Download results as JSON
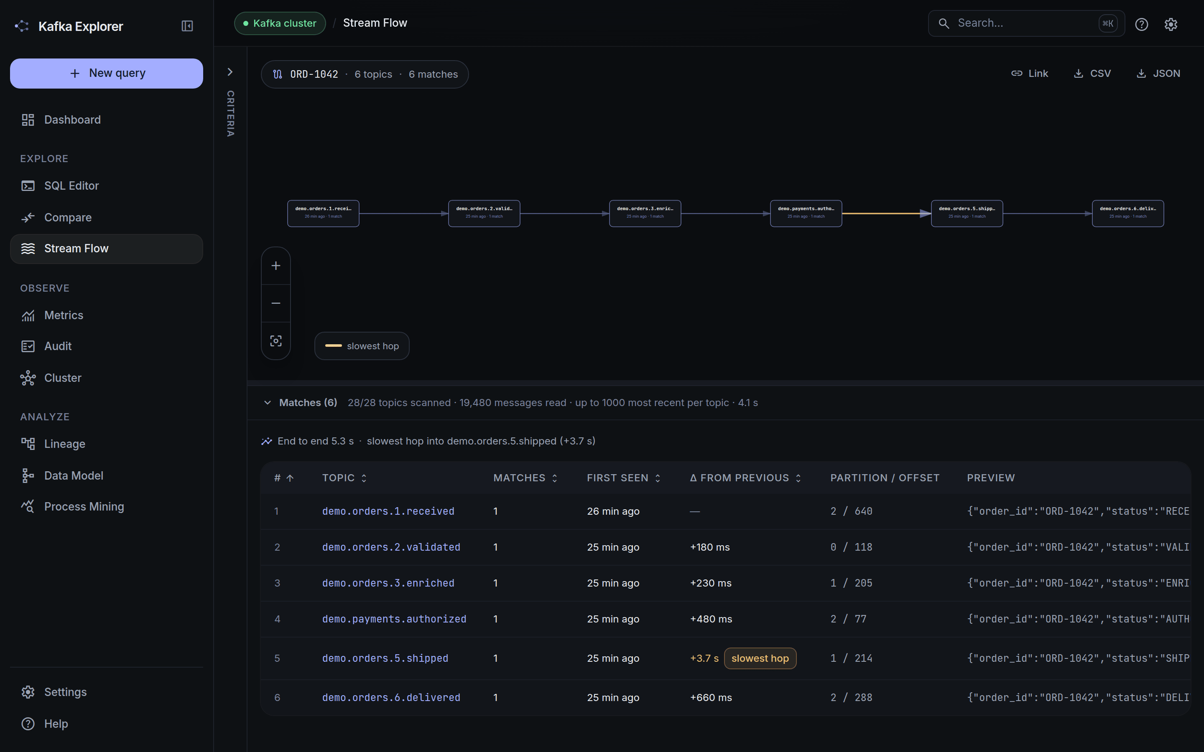Image resolution: width=1204 pixels, height=752 pixels. coord(1158,74)
